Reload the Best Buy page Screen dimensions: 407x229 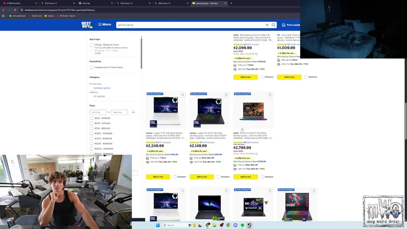coord(15,10)
